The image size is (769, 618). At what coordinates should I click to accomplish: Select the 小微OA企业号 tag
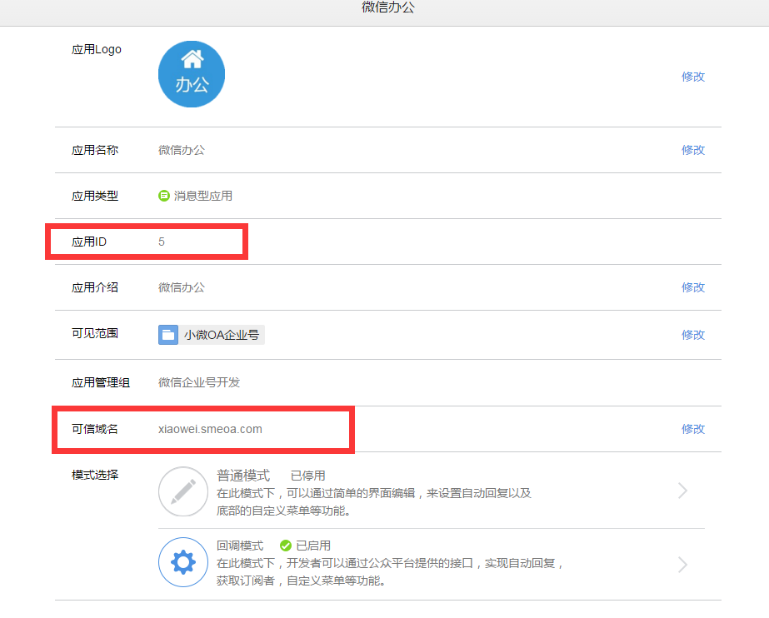[222, 335]
